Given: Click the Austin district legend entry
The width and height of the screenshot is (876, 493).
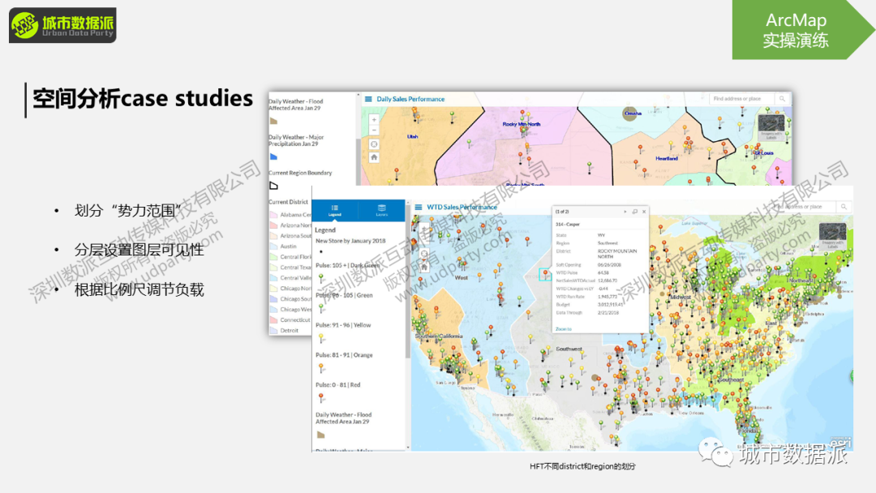Looking at the screenshot, I should [288, 246].
